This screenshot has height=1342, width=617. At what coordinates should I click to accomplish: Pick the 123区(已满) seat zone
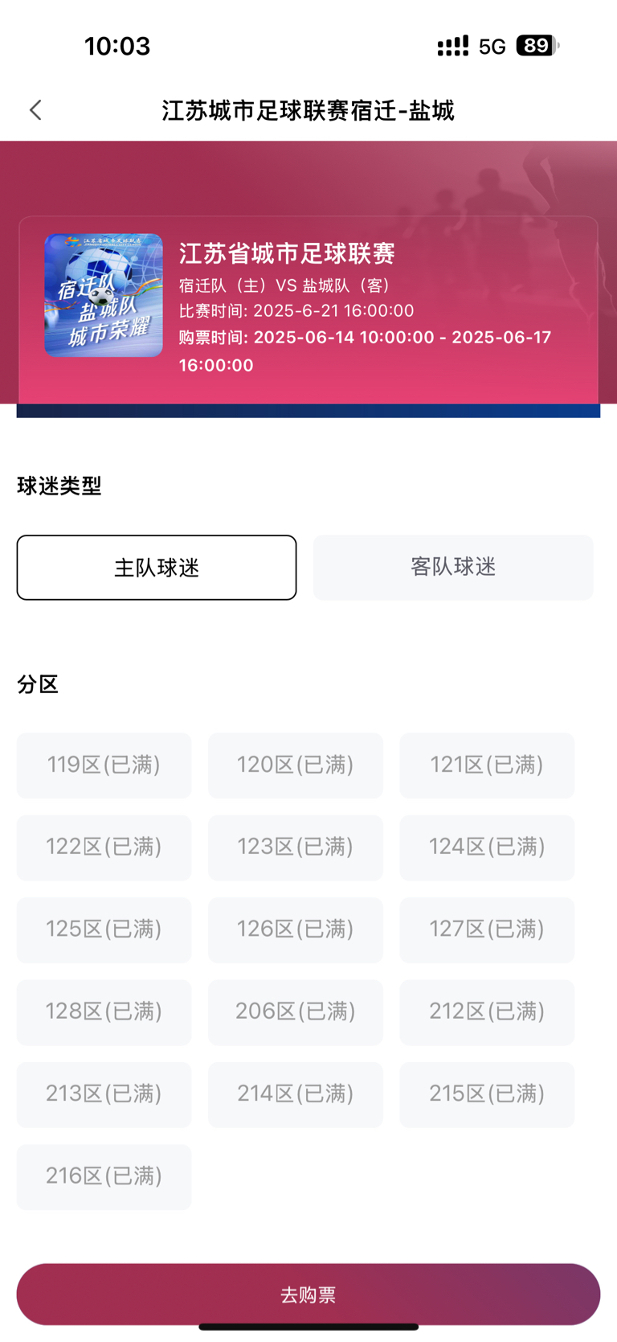(x=296, y=847)
